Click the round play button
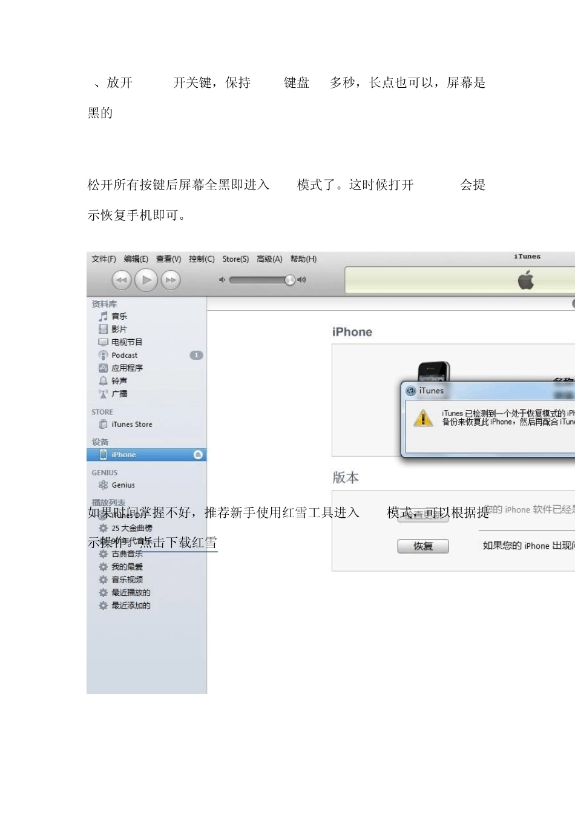575x814 pixels. click(146, 280)
